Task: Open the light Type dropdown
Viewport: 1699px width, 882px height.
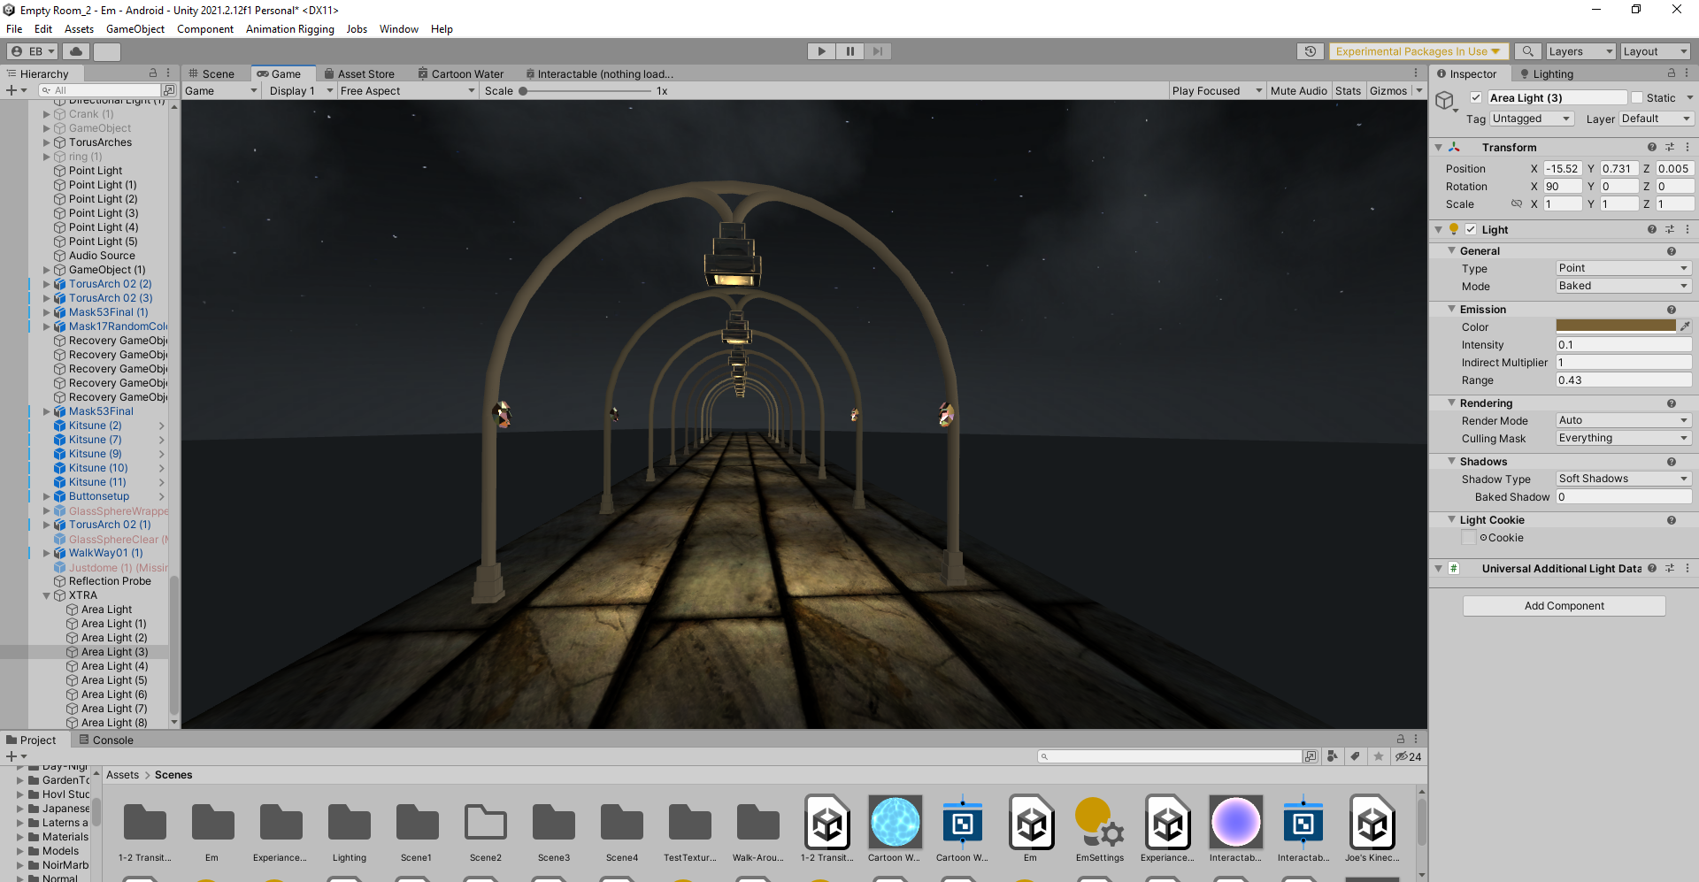Action: [x=1624, y=268]
